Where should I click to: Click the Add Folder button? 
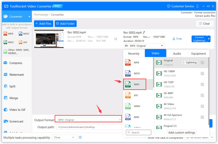click(65, 24)
